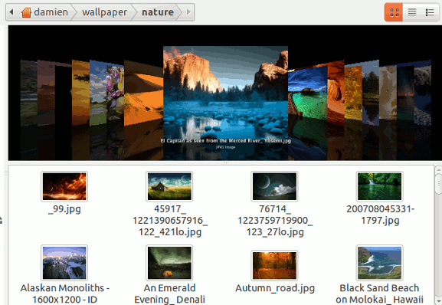Click the 76714_1223759719900 file name
Image resolution: width=442 pixels, height=305 pixels.
coord(275,220)
